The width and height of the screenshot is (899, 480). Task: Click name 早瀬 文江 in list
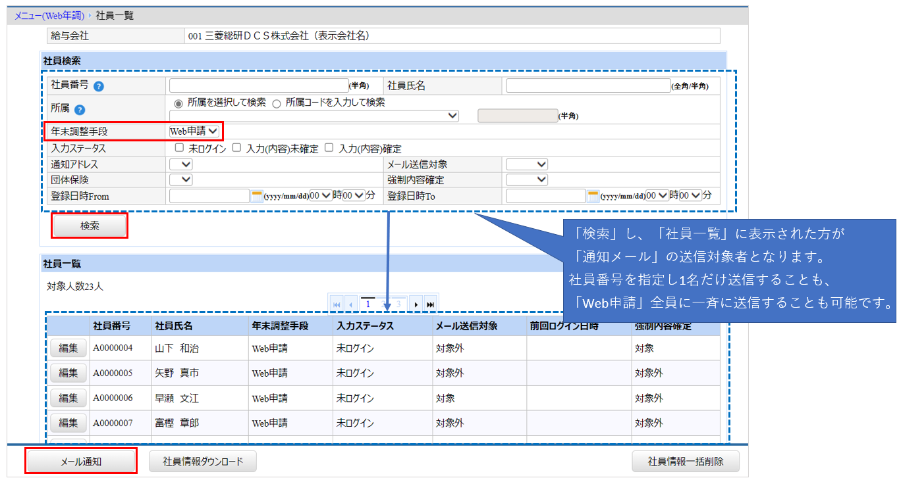click(x=177, y=398)
